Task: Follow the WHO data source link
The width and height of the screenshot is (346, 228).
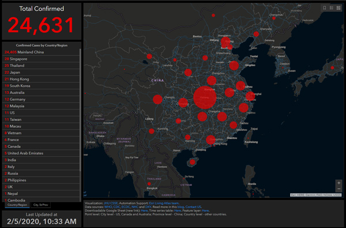Action: click(x=108, y=207)
